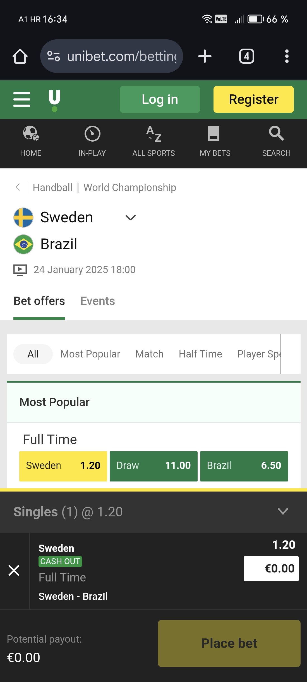
Task: Tap the €0.00 stake input field
Action: [271, 568]
